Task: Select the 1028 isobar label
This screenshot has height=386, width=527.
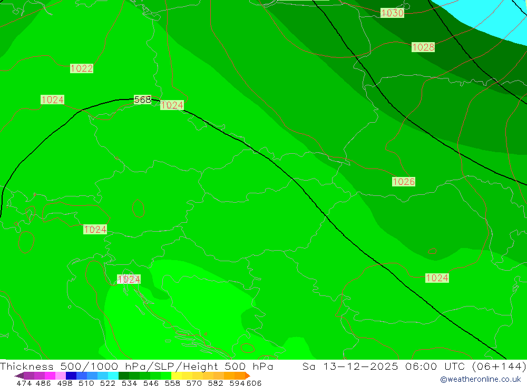Action: coord(423,47)
